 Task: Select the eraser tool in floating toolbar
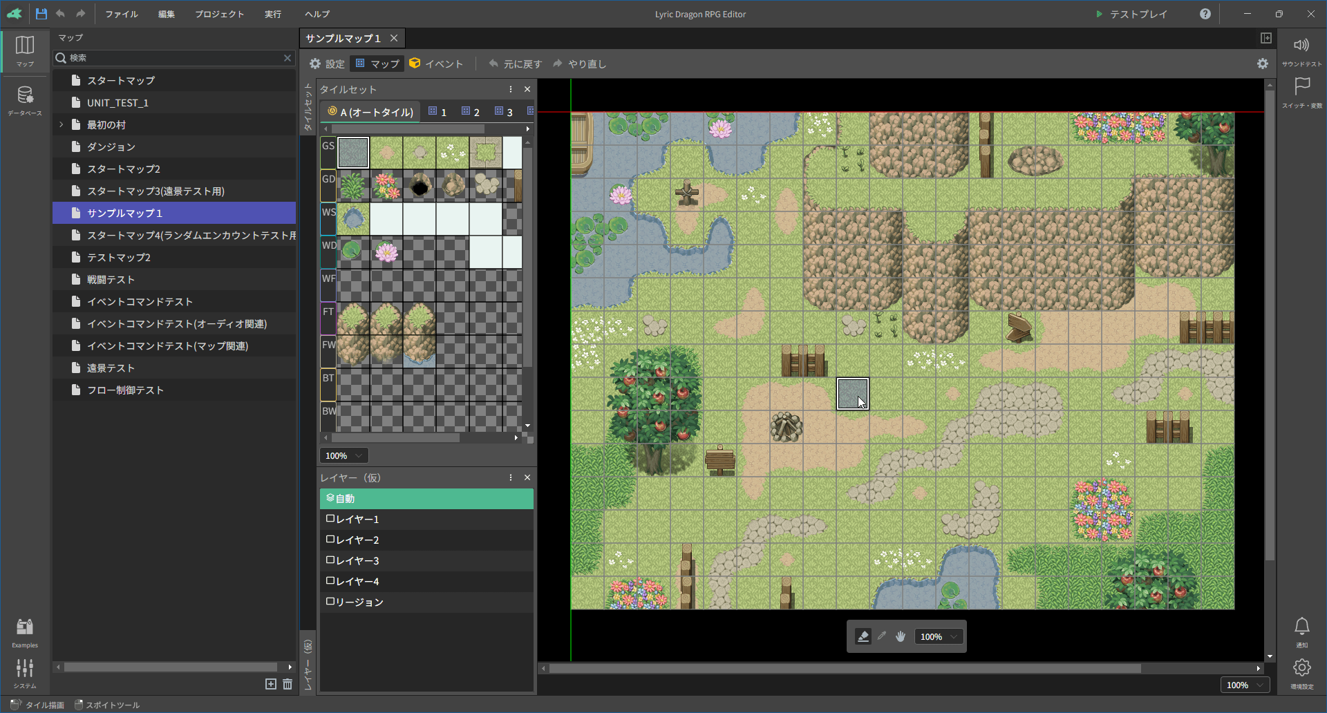point(863,636)
